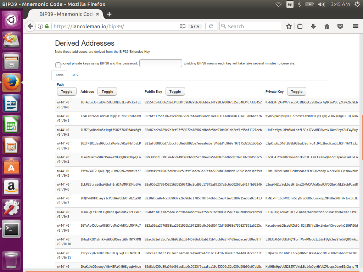Open the Firefox hamburger menu
Viewport: 363px width, 272px height.
click(x=355, y=26)
